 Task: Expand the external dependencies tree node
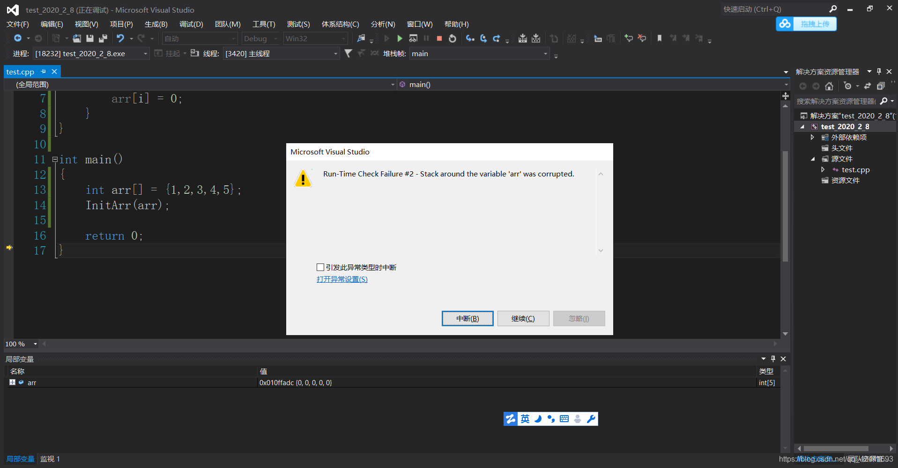tap(812, 137)
